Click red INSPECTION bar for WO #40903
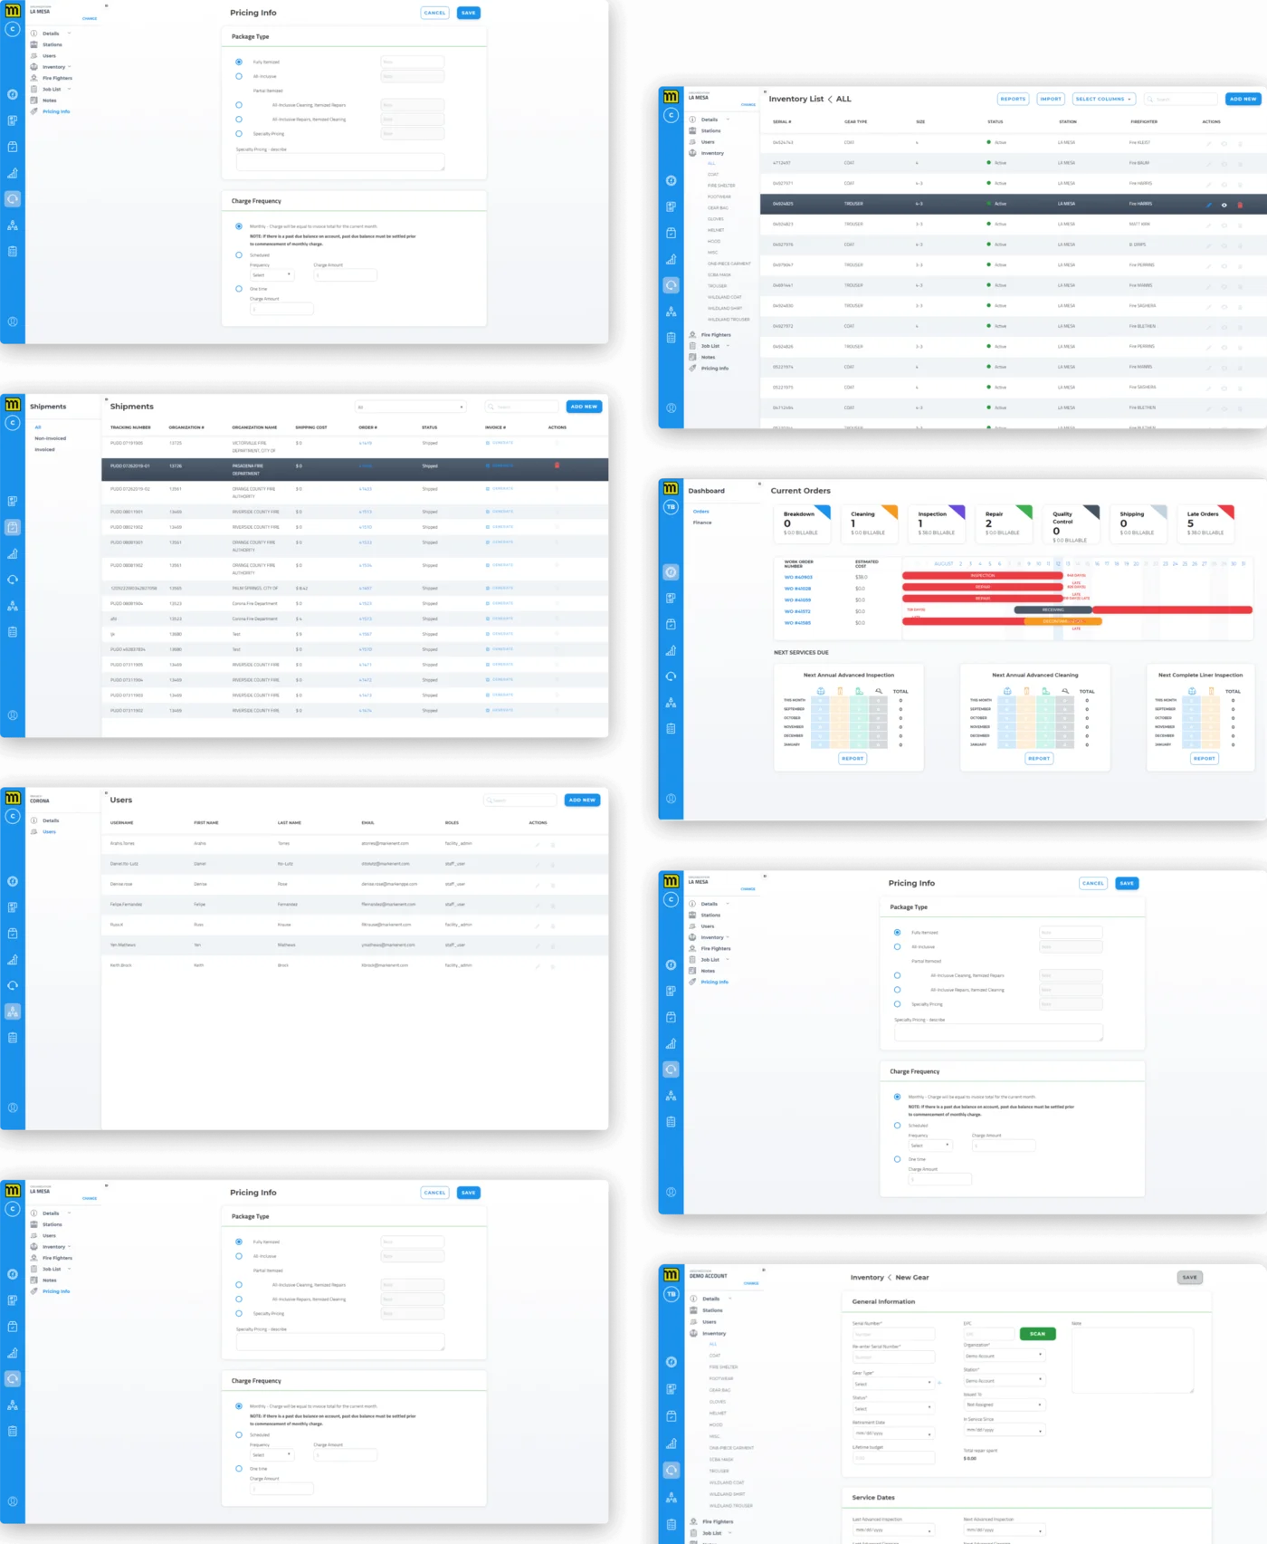Image resolution: width=1267 pixels, height=1544 pixels. point(983,575)
